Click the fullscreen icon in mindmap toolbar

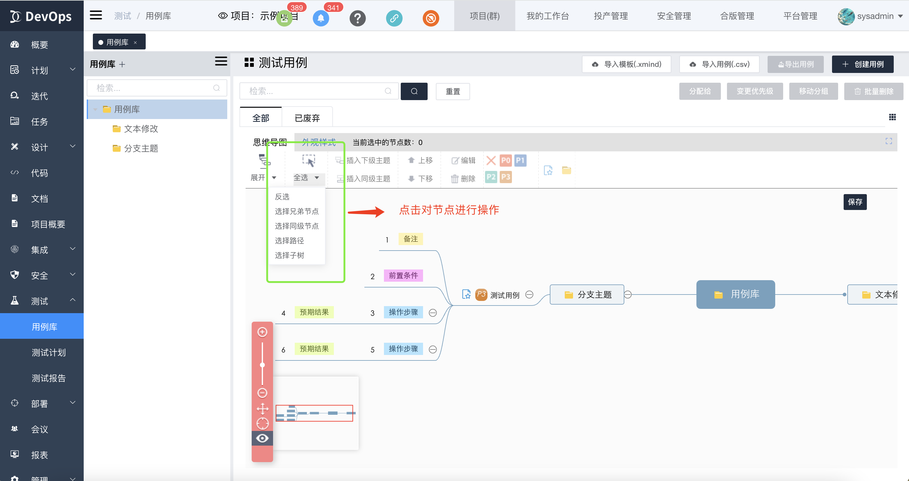889,141
